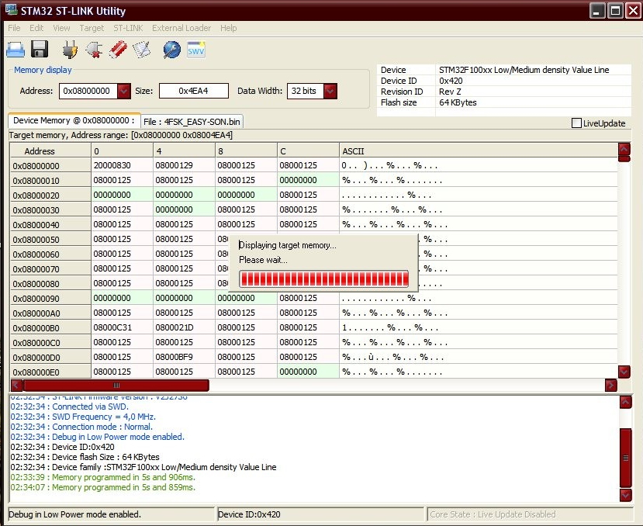Click the Save file floppy icon
The width and height of the screenshot is (643, 526).
40,50
